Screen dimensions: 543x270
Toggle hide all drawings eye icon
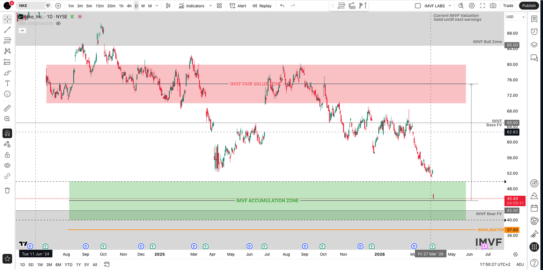(x=7, y=165)
